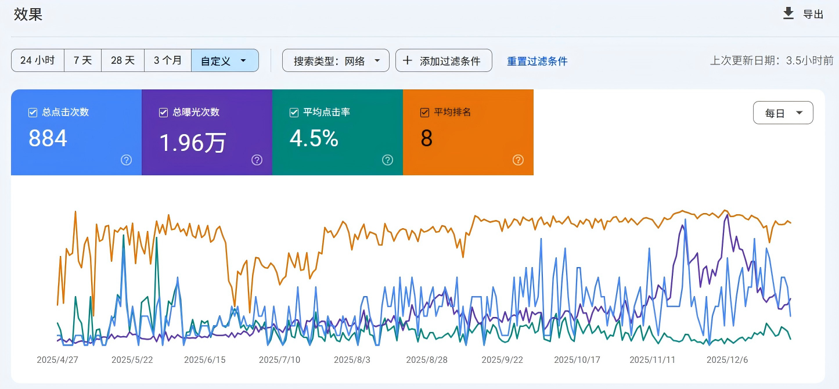This screenshot has width=839, height=389.
Task: Expand the 搜索类型：网络 dropdown
Action: [336, 60]
